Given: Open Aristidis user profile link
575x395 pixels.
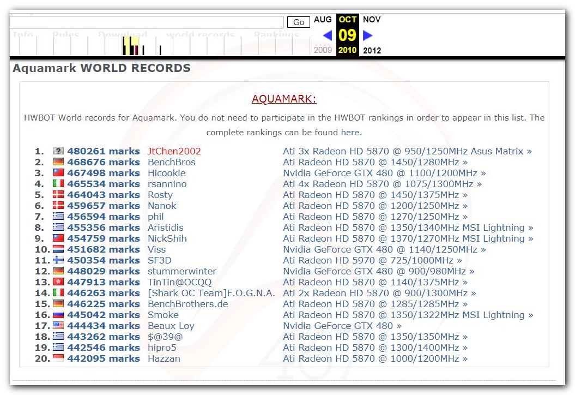Looking at the screenshot, I should coord(165,228).
